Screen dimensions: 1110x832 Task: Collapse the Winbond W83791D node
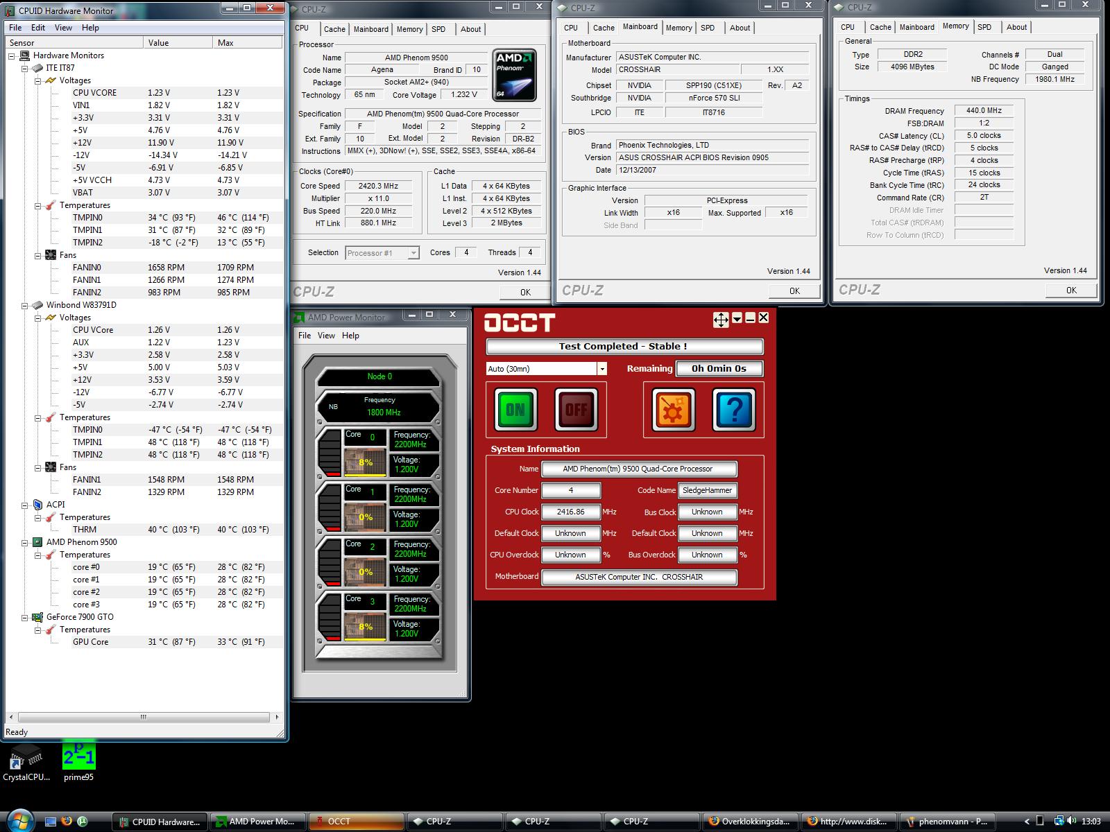tap(25, 305)
